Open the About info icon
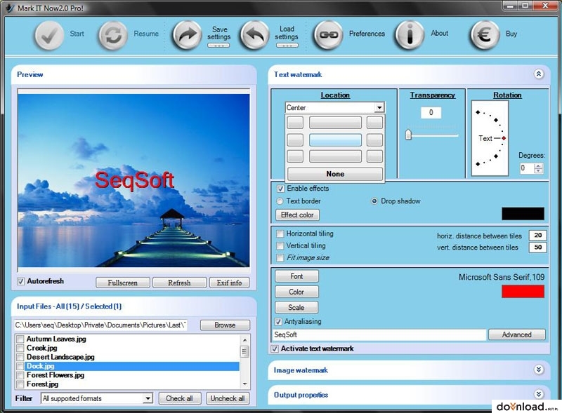The width and height of the screenshot is (562, 413). point(410,35)
